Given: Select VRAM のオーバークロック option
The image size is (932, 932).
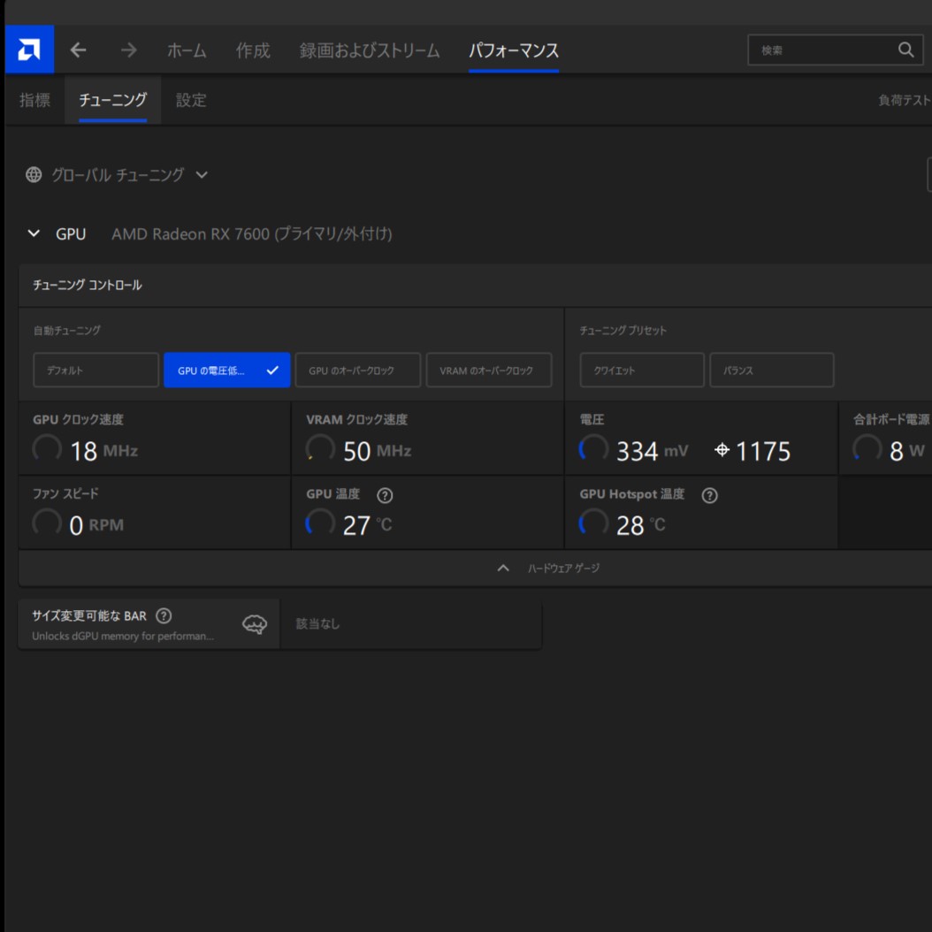Looking at the screenshot, I should [489, 371].
